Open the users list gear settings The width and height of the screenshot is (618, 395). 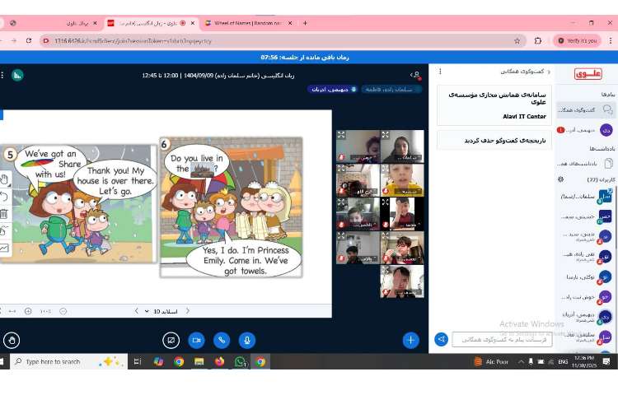[x=560, y=179]
